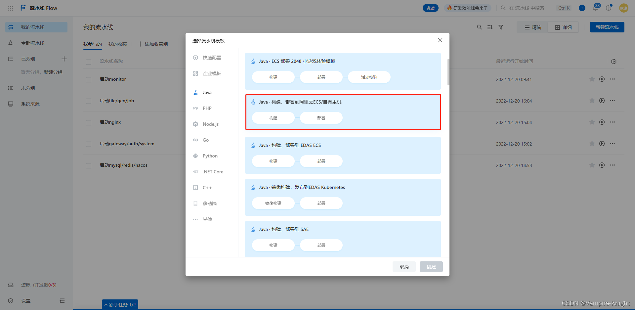Open 研发效能峰会来了 announcement

468,8
